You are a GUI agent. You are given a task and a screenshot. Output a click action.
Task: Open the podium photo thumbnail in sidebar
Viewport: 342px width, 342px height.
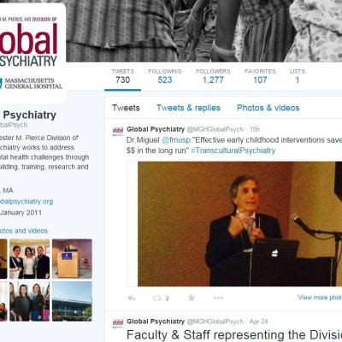72,259
